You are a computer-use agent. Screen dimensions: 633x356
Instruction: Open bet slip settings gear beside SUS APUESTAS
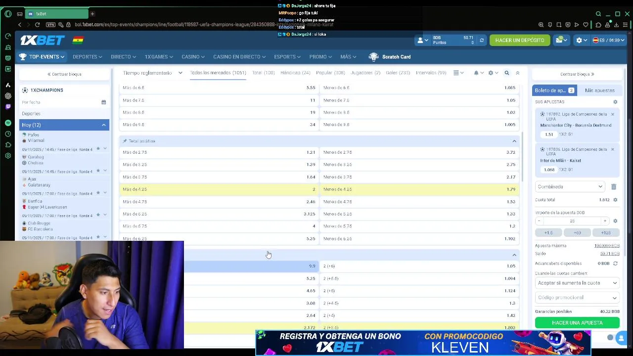[615, 102]
